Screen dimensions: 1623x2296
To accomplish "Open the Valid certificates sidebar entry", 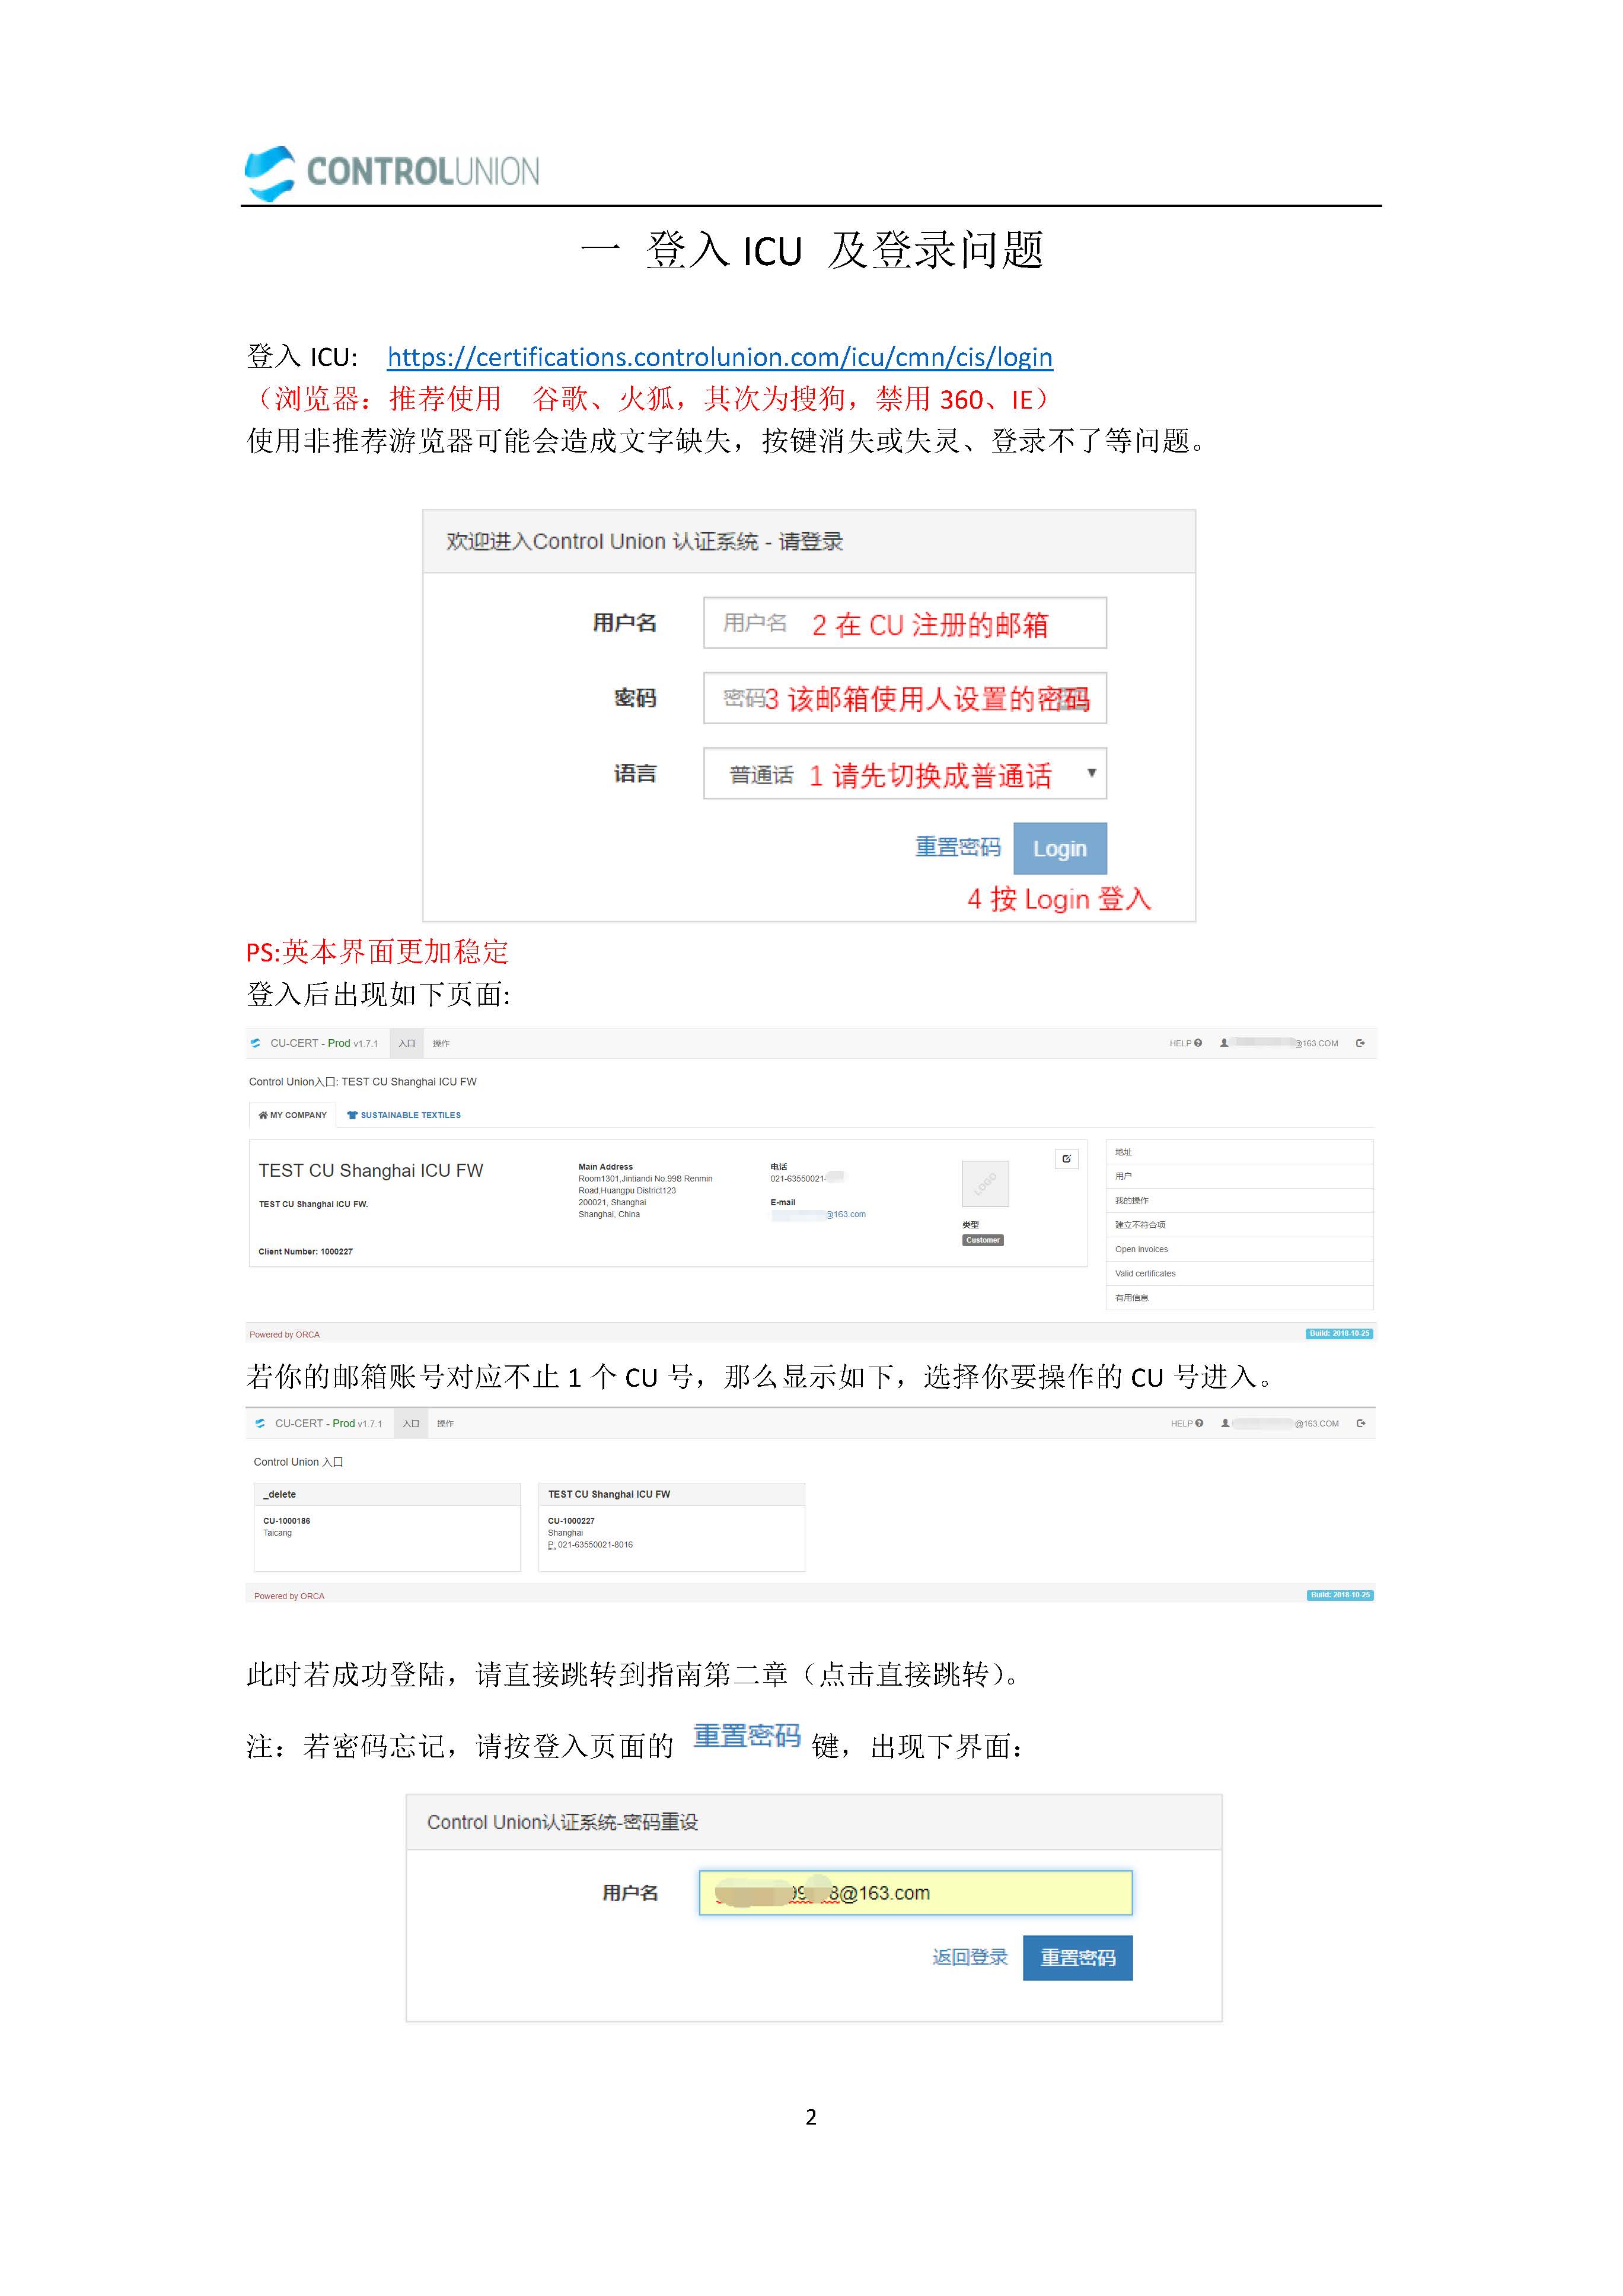I will pos(1239,1273).
